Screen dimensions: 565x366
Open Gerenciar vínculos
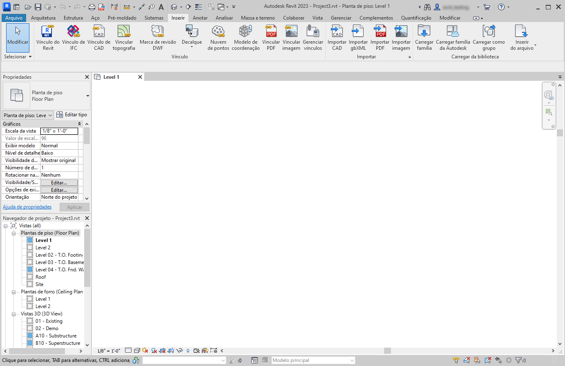pyautogui.click(x=313, y=38)
